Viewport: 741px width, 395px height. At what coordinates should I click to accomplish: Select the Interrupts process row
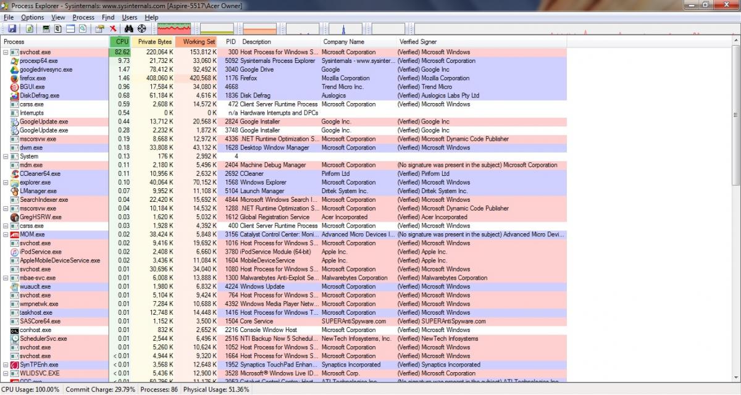(x=284, y=113)
